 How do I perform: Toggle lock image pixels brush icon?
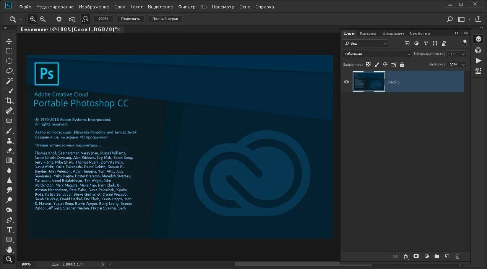click(x=377, y=65)
